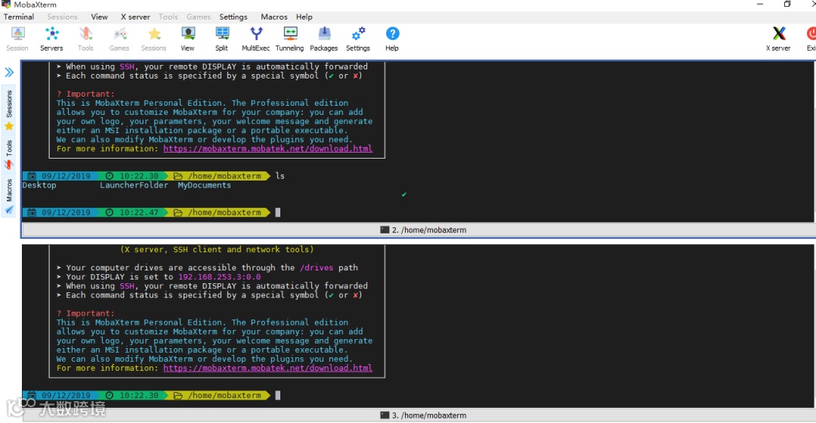Open the Help question mark icon
The height and width of the screenshot is (423, 816).
click(392, 39)
